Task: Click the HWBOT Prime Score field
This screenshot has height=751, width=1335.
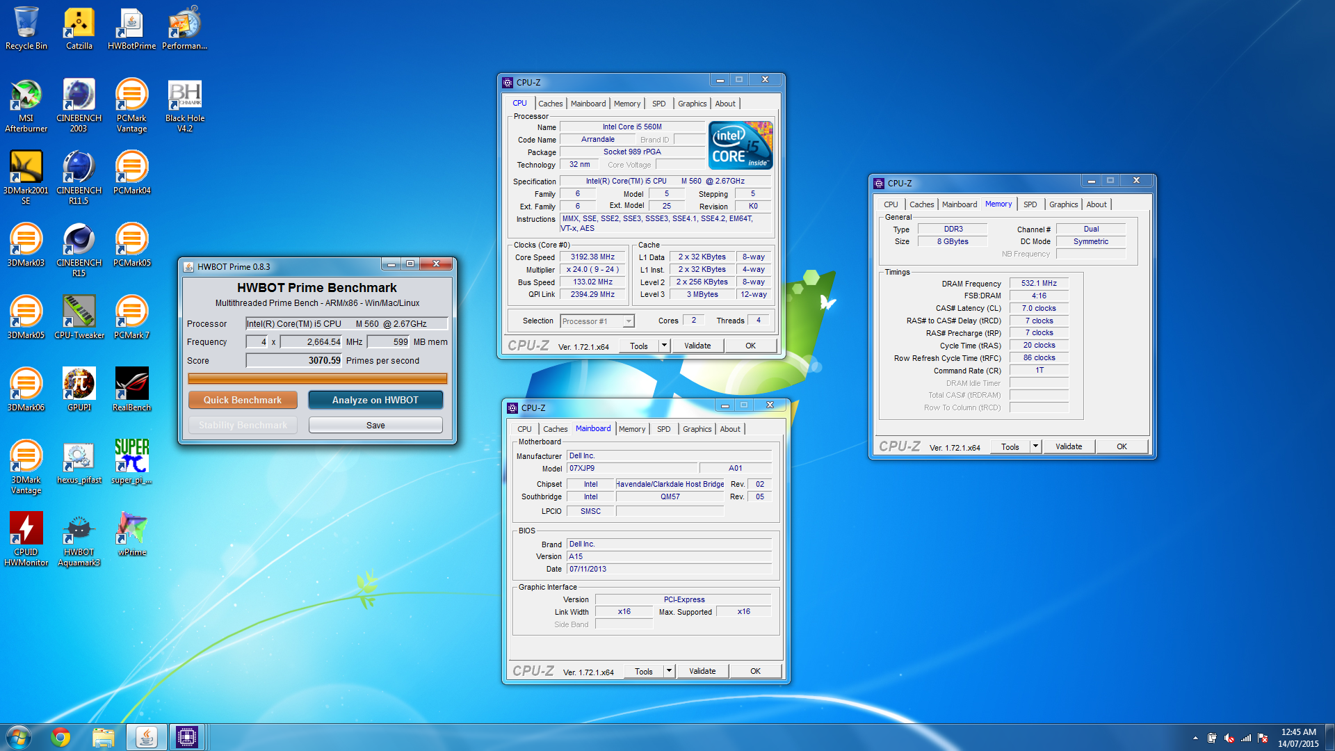Action: (294, 360)
